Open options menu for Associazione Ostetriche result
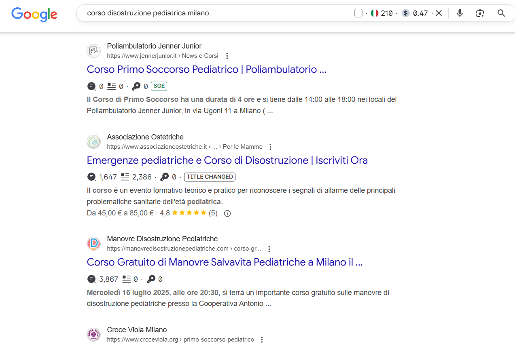The height and width of the screenshot is (348, 515). (x=271, y=147)
